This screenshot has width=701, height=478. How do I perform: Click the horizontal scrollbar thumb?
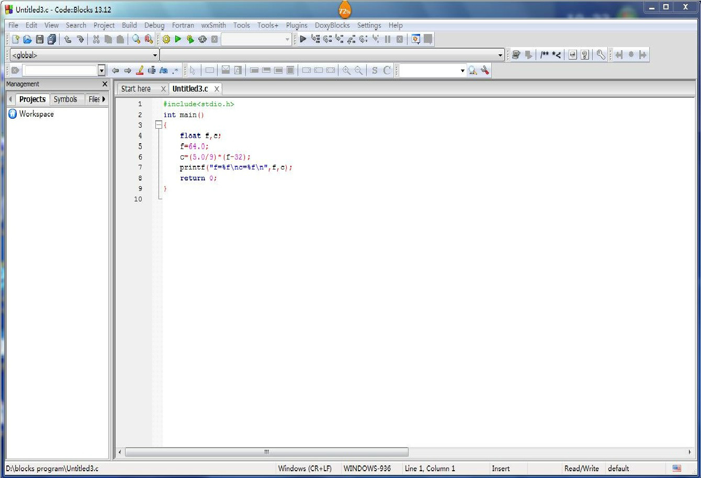267,452
